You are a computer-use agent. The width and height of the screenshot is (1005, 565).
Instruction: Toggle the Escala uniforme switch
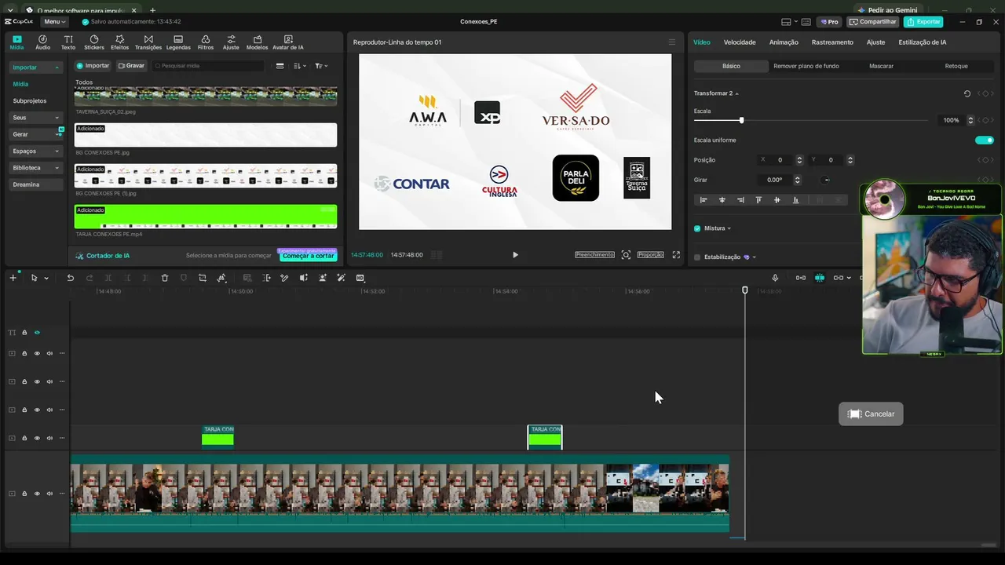coord(985,140)
